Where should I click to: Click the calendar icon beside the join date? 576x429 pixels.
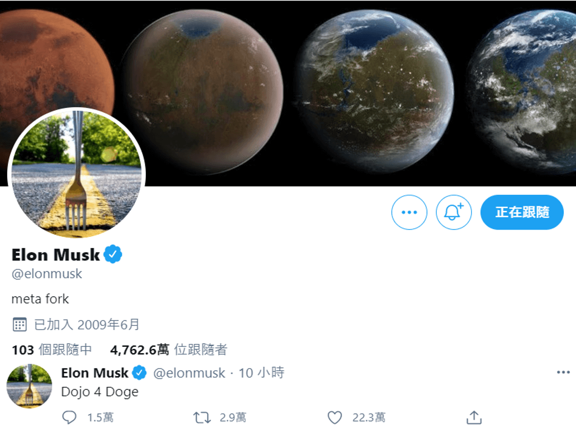pyautogui.click(x=19, y=324)
